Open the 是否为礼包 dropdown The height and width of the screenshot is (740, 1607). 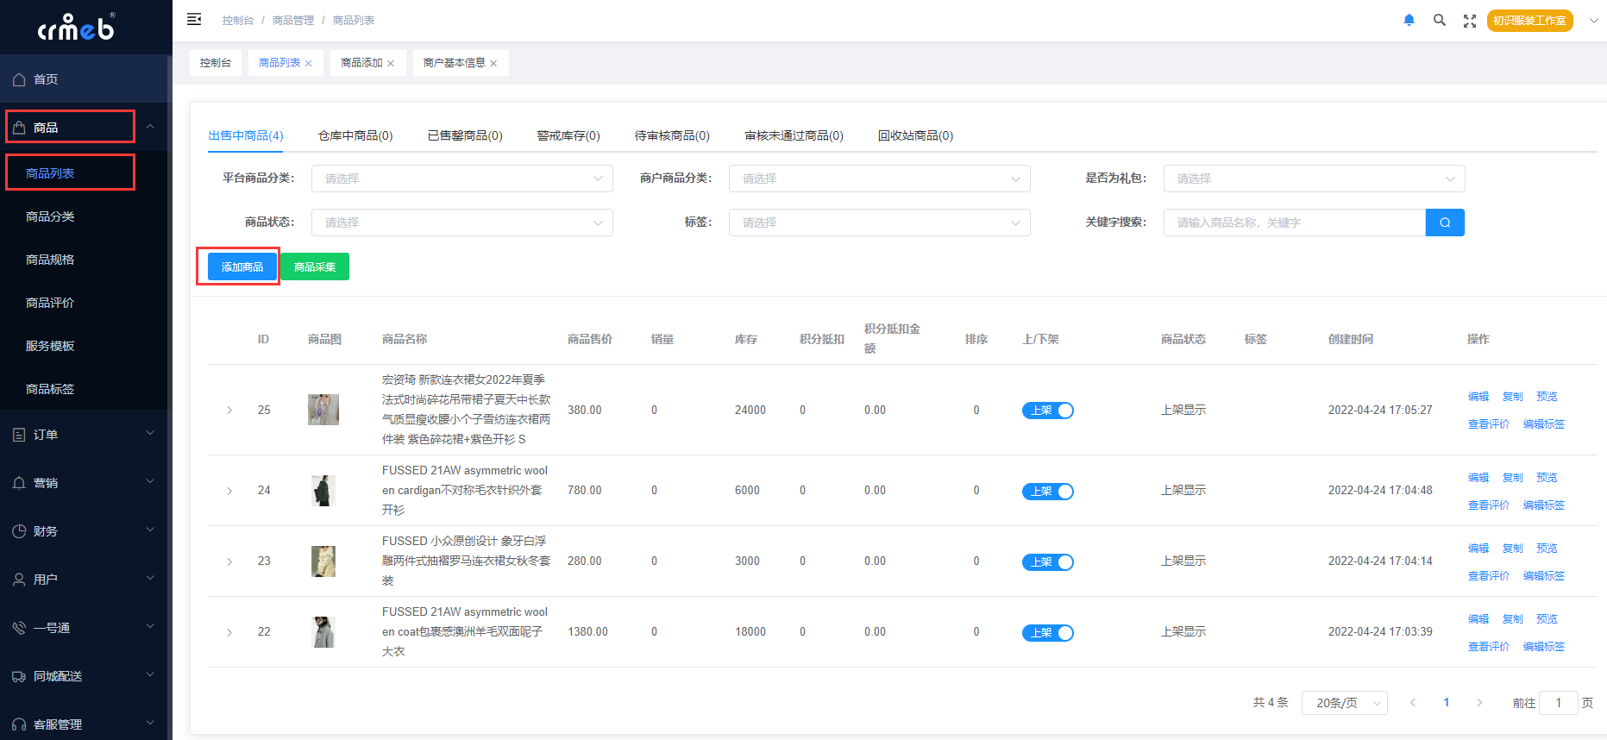[x=1315, y=179]
